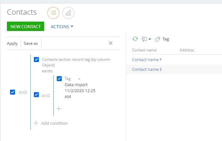Uncheck the root AND group checkbox
222x141 pixels.
13,92
